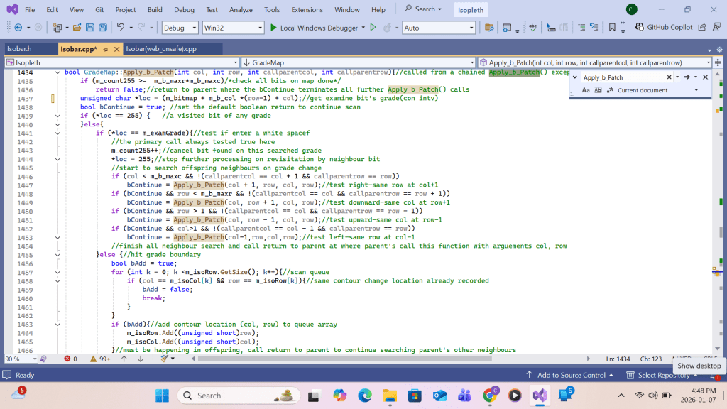
Task: Toggle Use regular expressions in find
Action: click(610, 90)
